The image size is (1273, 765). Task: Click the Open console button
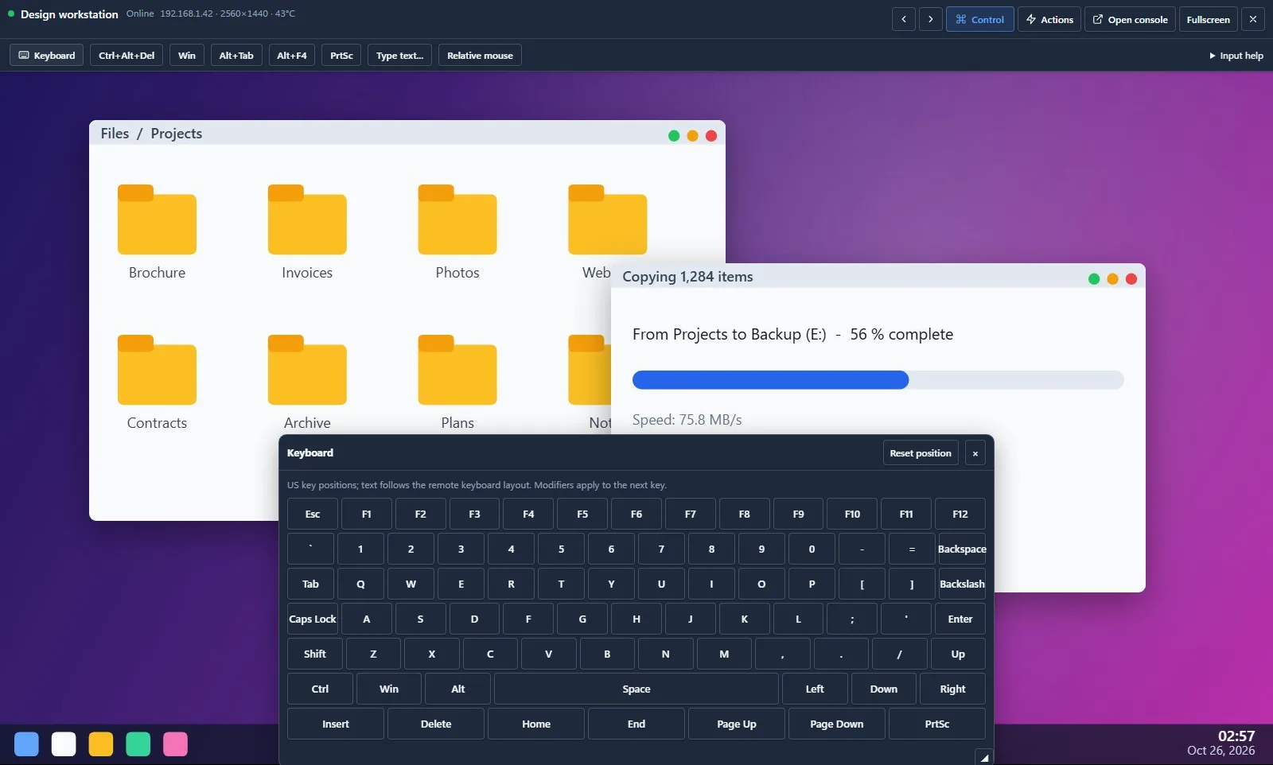1130,19
